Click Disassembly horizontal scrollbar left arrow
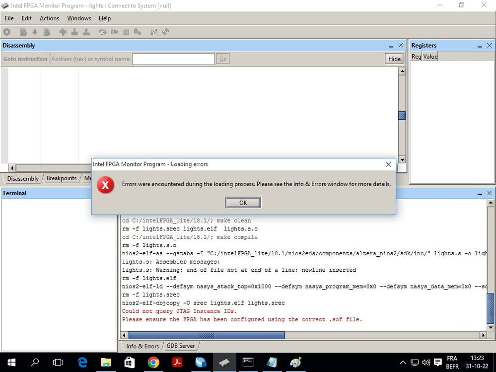This screenshot has height=372, width=496. [x=12, y=168]
